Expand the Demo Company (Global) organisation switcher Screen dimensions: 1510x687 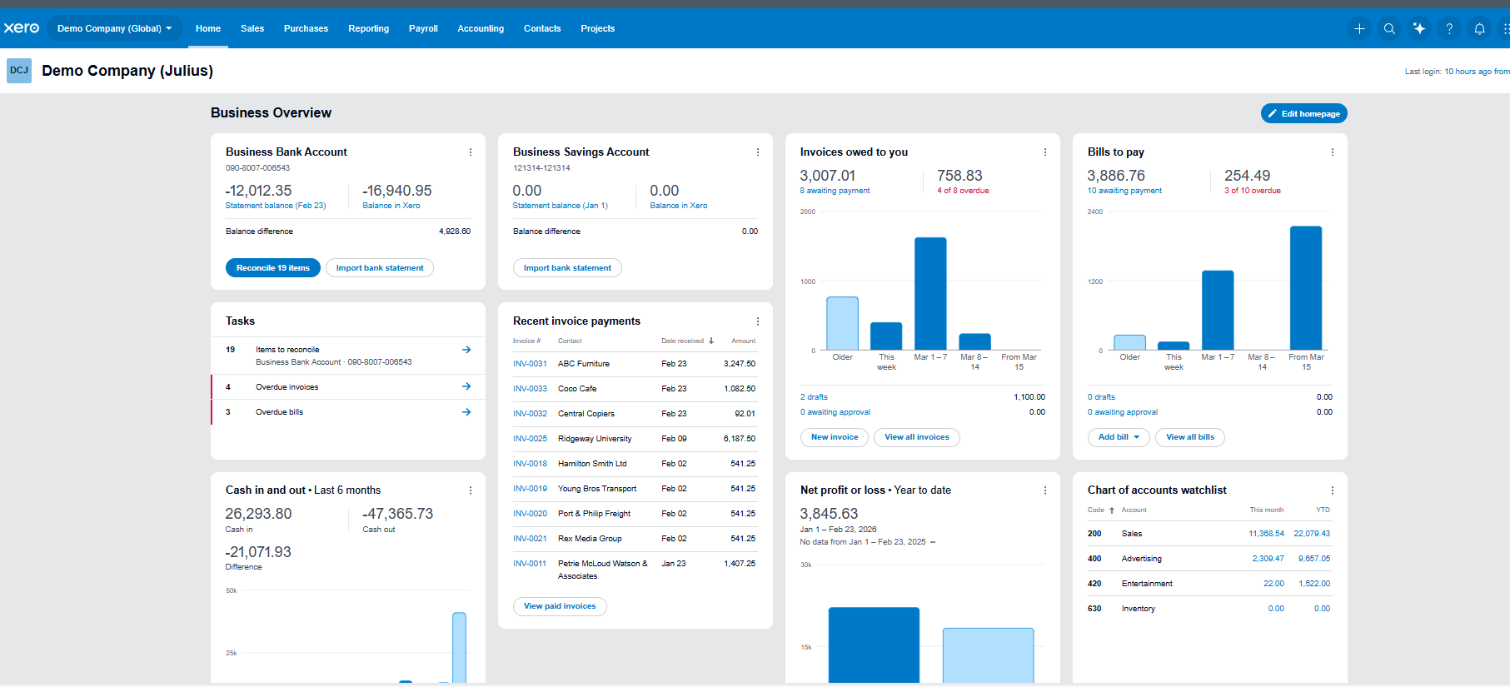pos(115,28)
